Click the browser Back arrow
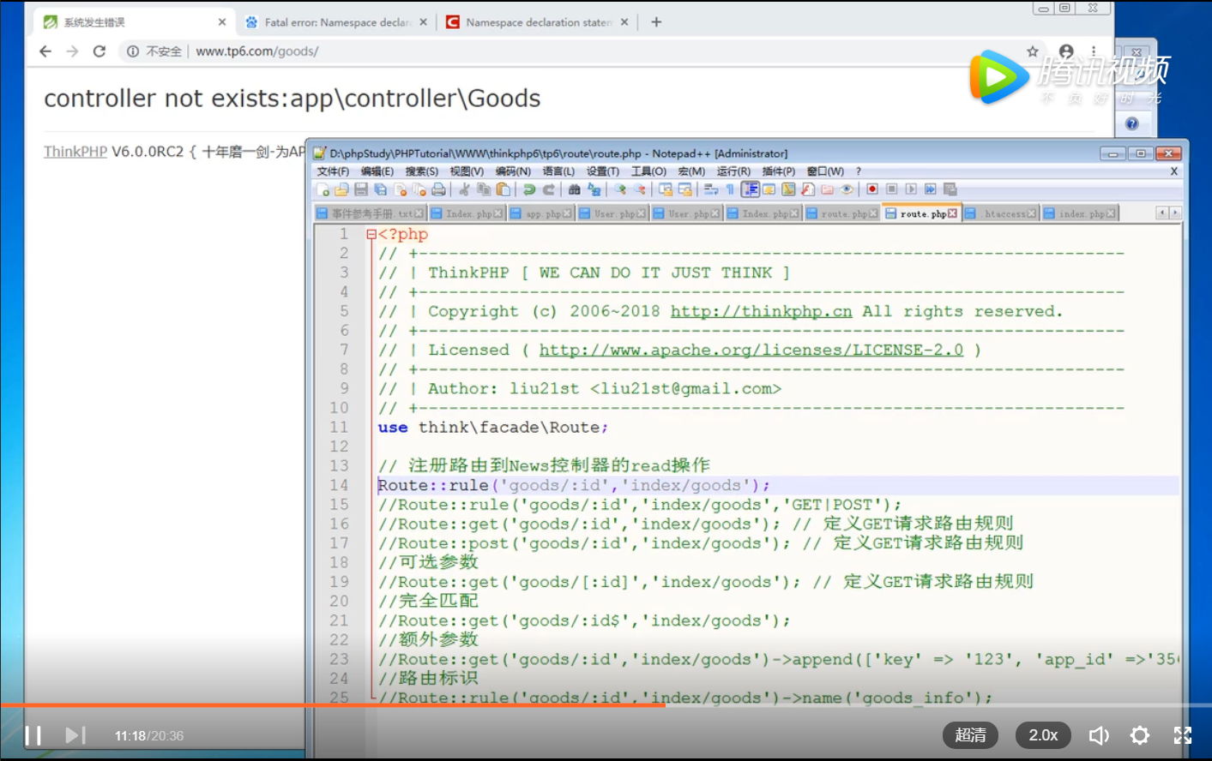The width and height of the screenshot is (1212, 761). [x=45, y=51]
